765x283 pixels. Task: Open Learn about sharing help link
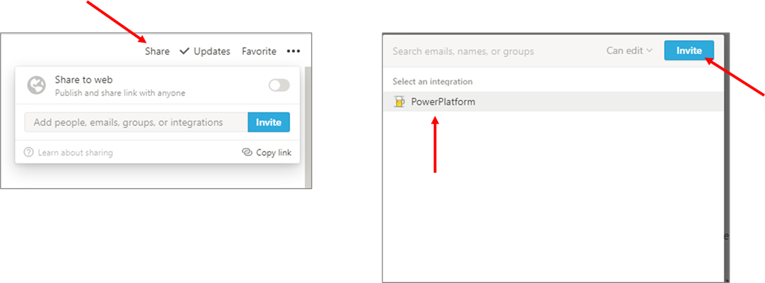click(x=75, y=153)
